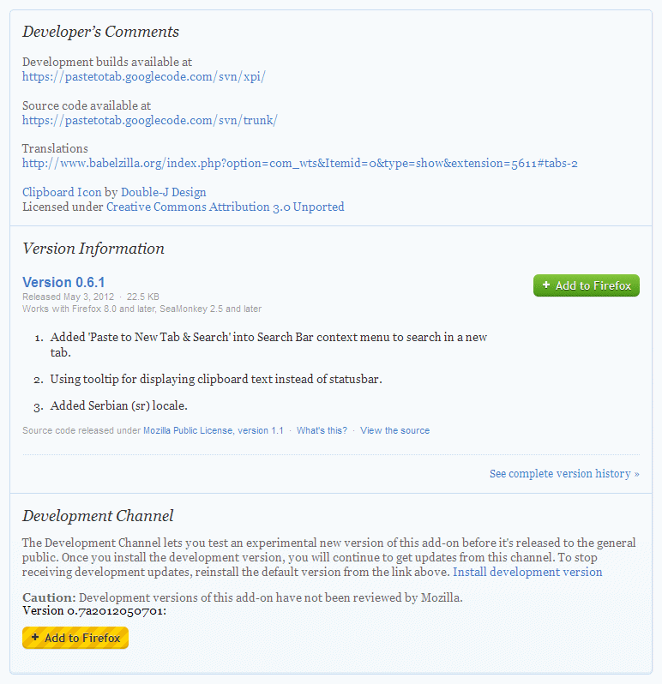Select the text Released May 3, 2012
Screen dimensions: 662x684
click(68, 297)
